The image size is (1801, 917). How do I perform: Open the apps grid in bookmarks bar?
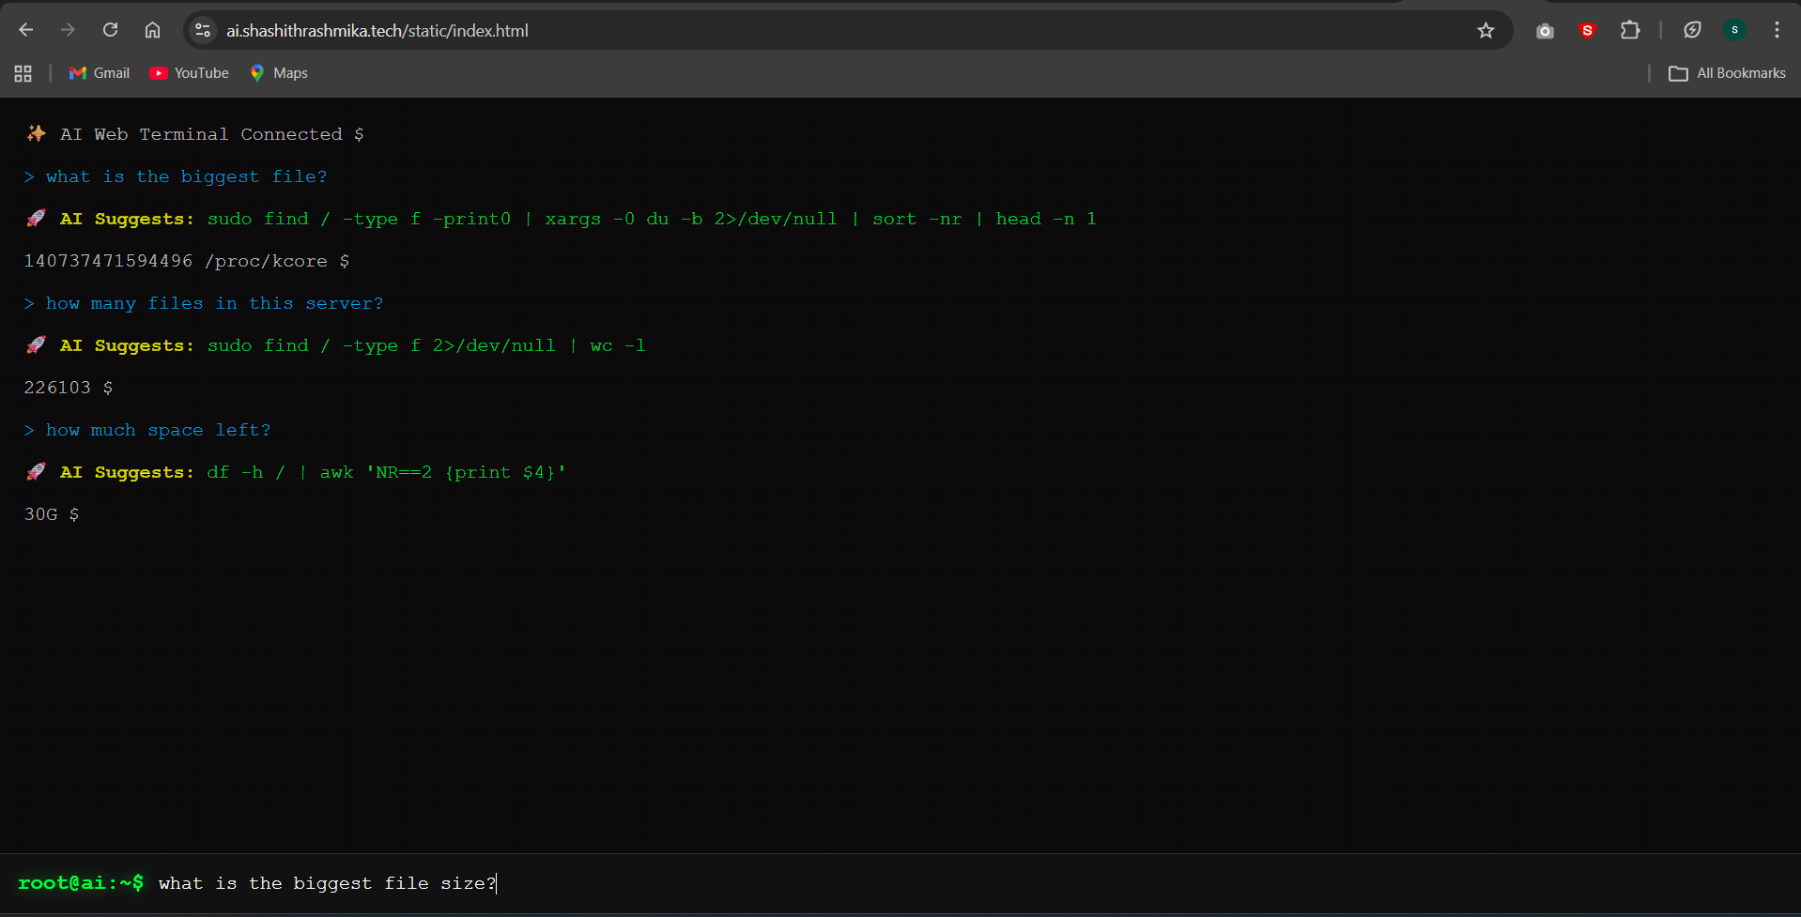tap(23, 73)
